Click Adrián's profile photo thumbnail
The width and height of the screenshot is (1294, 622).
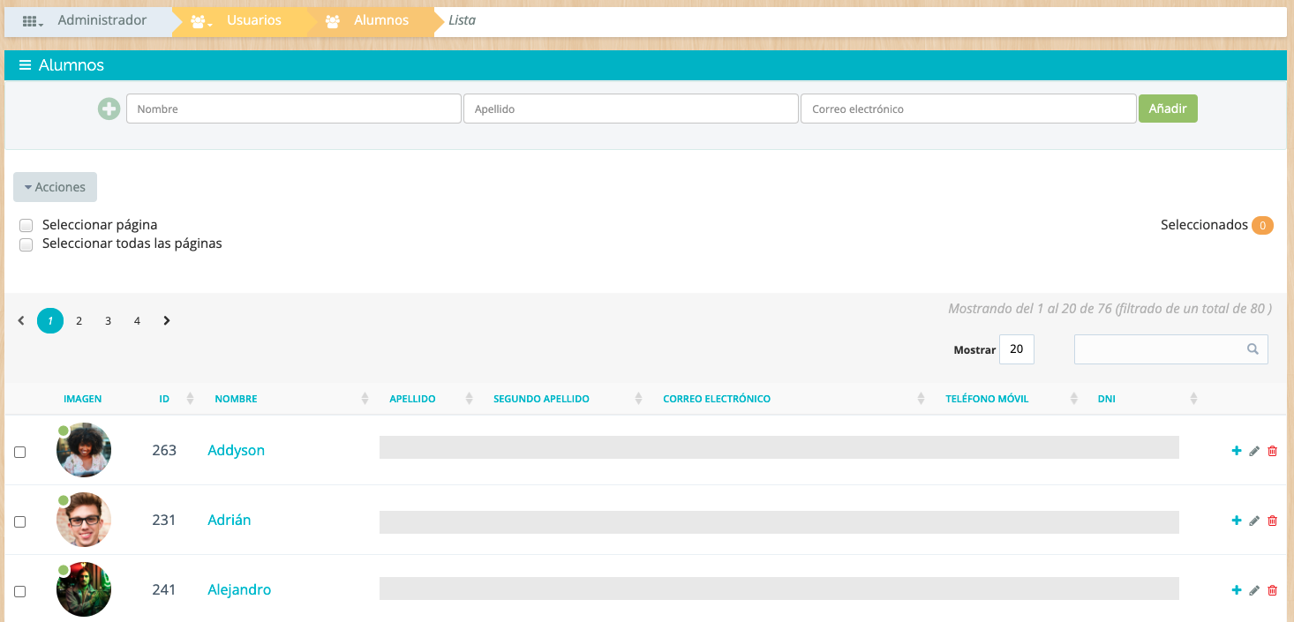(84, 520)
